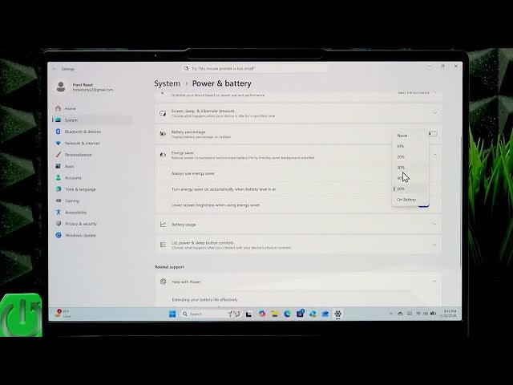Collapse the Energy saver section
The width and height of the screenshot is (513, 385).
[434, 155]
